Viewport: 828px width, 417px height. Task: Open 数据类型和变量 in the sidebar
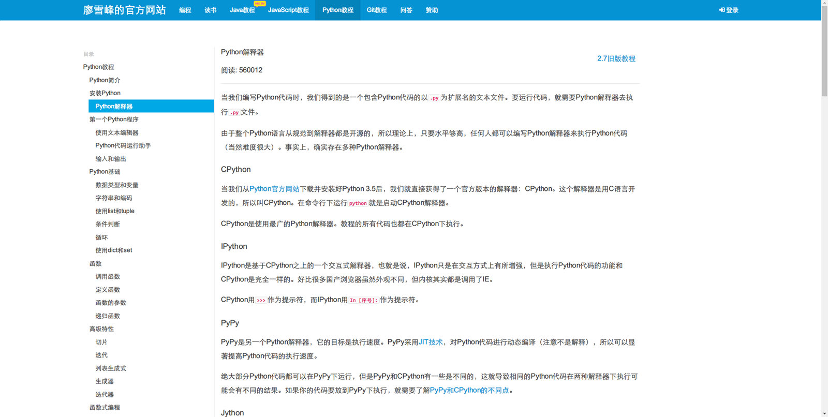click(117, 185)
